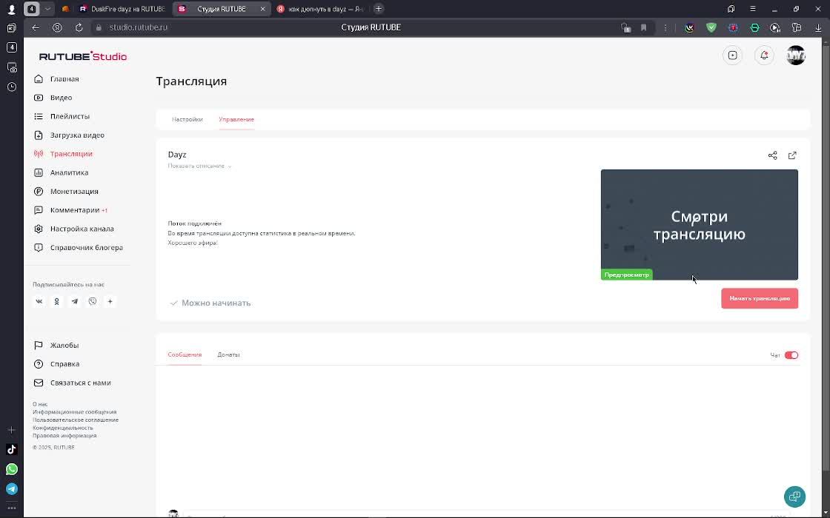
Task: Open browser history clock icon
Action: coord(12,87)
